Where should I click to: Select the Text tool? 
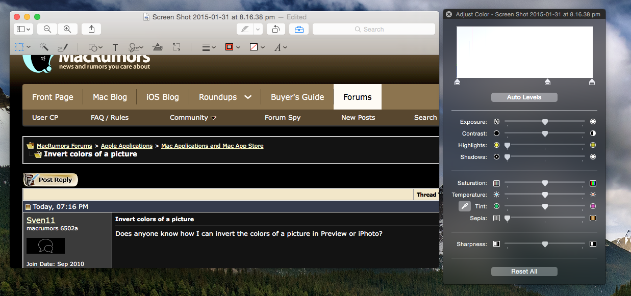click(115, 47)
